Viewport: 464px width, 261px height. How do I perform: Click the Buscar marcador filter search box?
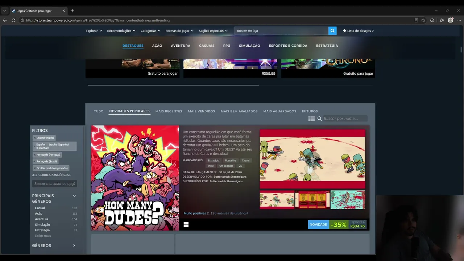click(x=54, y=184)
